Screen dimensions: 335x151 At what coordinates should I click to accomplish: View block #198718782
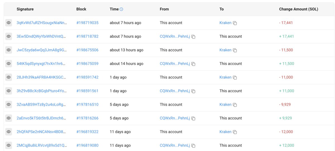pos(87,37)
